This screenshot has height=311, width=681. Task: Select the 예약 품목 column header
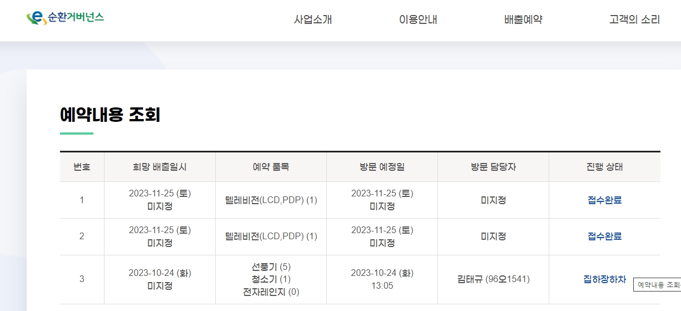tap(271, 167)
